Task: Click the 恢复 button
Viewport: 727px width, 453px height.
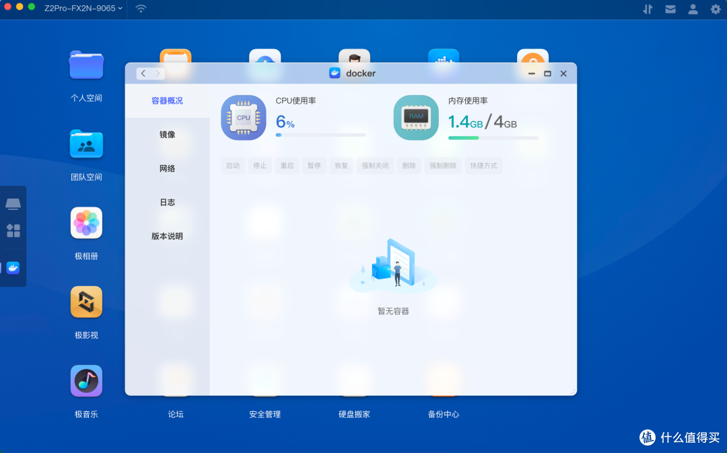Action: coord(341,166)
